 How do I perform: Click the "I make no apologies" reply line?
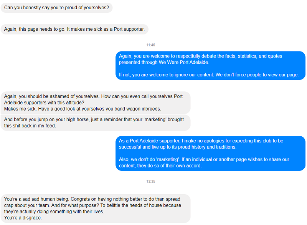(201, 141)
